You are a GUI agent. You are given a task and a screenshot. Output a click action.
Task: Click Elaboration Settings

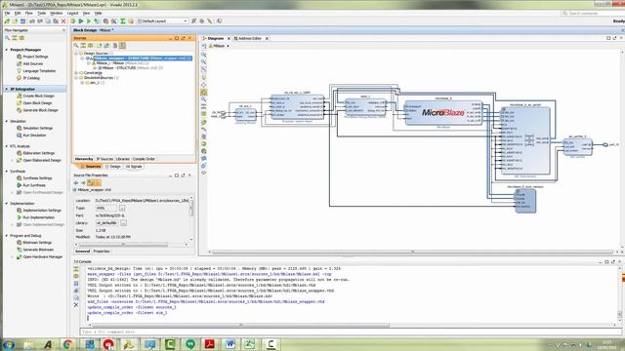(x=38, y=153)
